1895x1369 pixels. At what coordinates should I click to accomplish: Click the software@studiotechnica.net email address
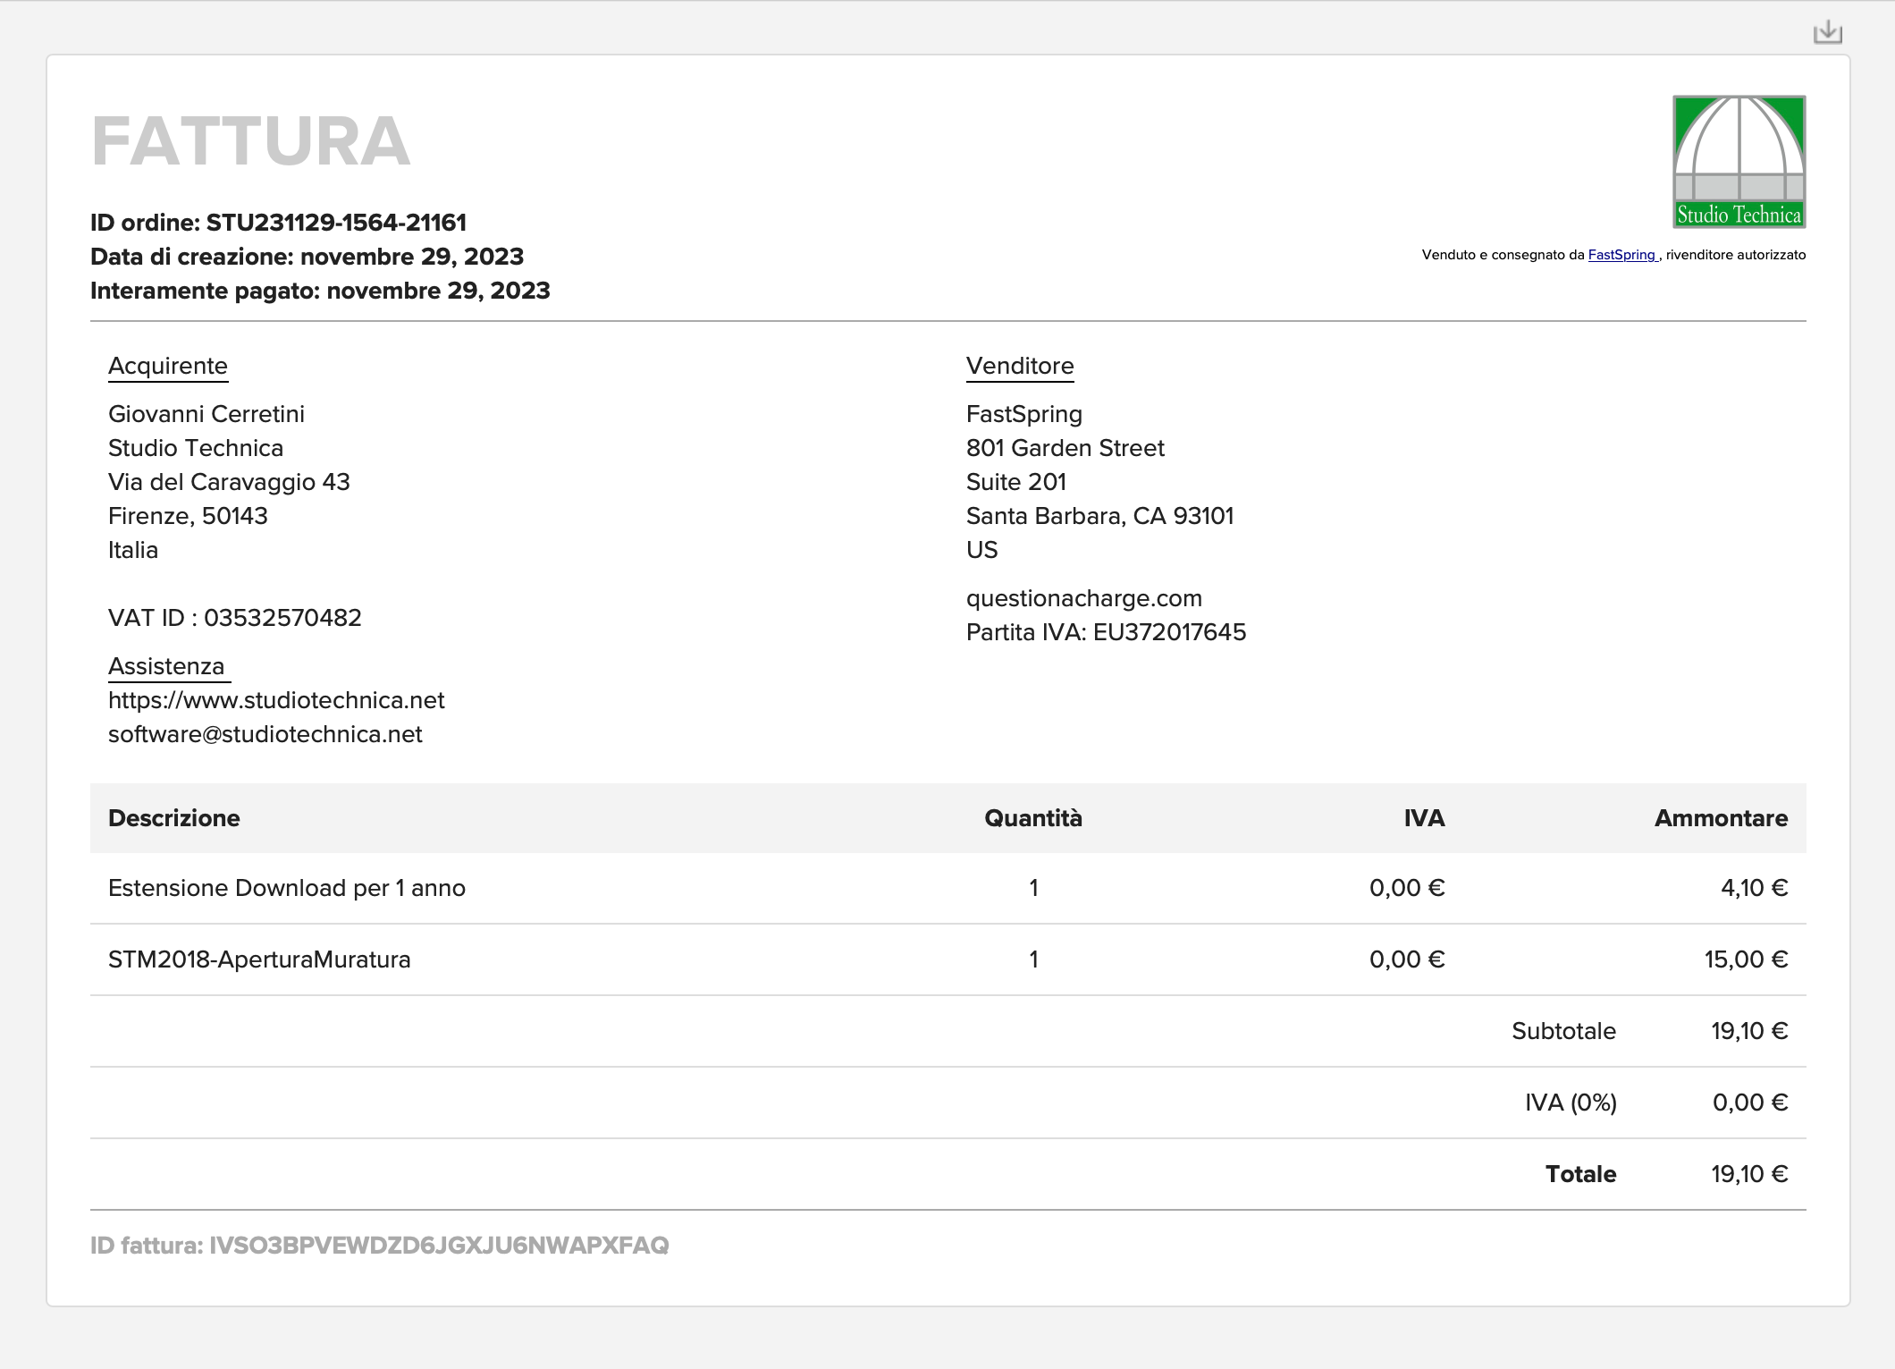tap(265, 734)
